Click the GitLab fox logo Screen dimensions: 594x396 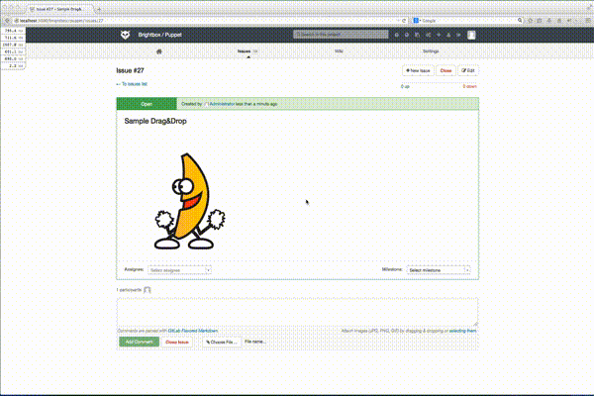click(x=124, y=35)
